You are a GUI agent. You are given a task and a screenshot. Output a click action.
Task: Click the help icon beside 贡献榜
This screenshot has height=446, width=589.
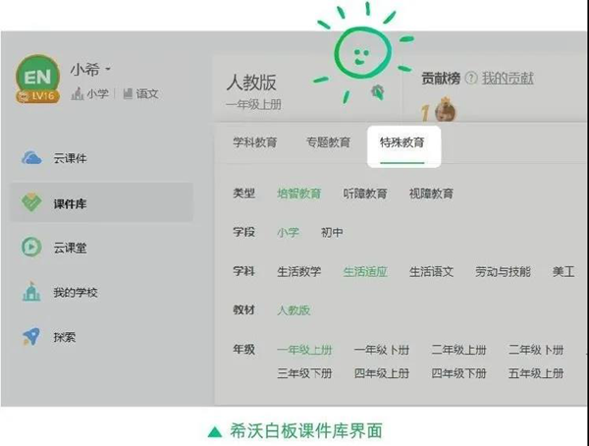470,79
